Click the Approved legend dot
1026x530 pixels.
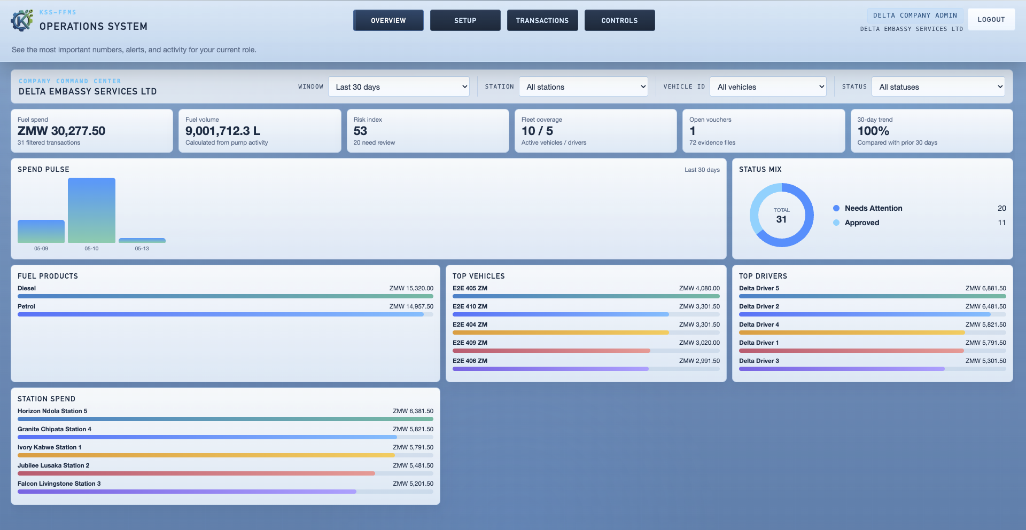tap(836, 223)
